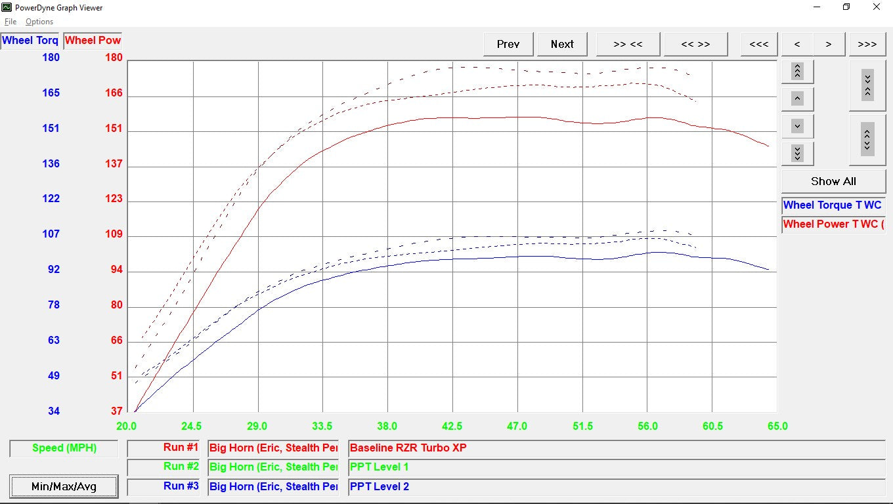Click the Speed (MPH) axis label
893x504 pixels.
coord(64,449)
